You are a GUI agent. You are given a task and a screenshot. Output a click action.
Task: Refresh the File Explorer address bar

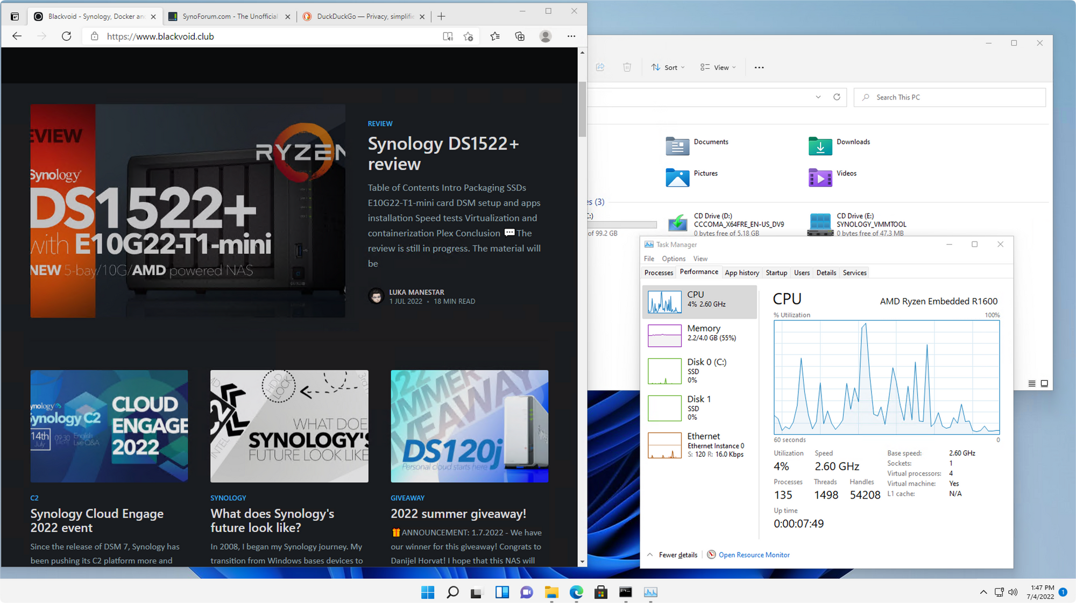tap(837, 97)
